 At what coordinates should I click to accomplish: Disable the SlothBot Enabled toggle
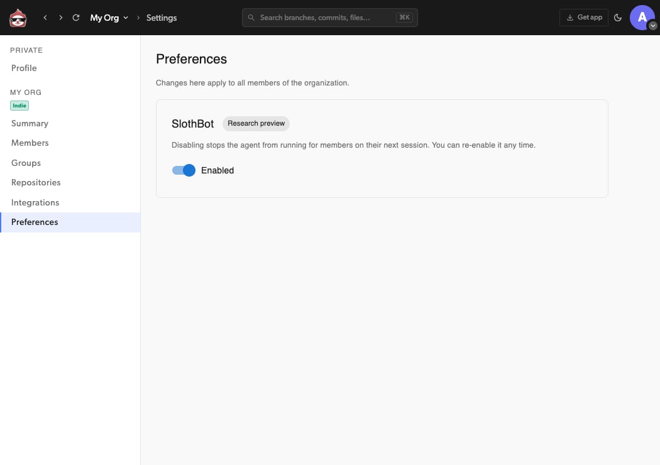(x=184, y=170)
